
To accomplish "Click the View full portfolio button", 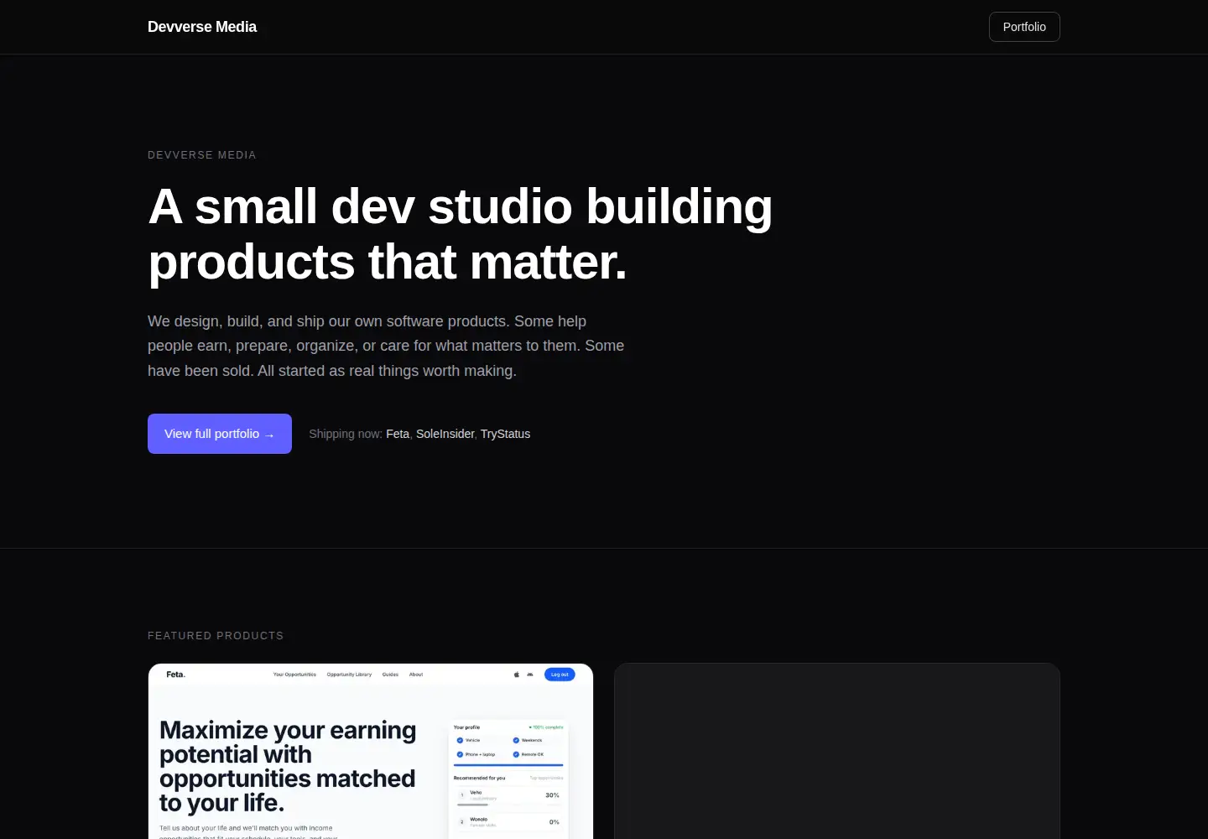I will [220, 434].
